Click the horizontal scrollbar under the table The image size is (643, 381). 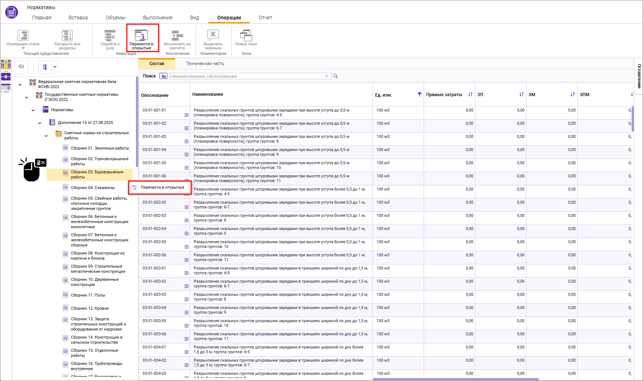click(455, 379)
